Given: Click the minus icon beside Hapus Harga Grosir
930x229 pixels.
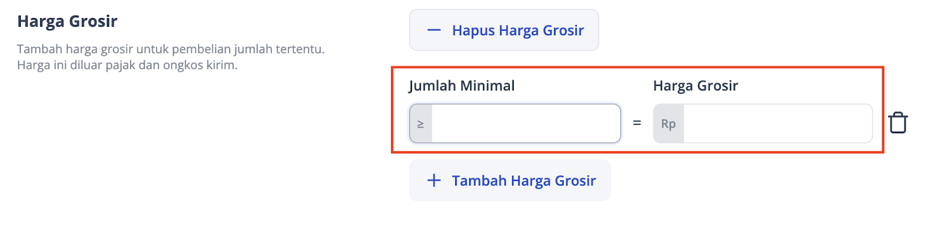Looking at the screenshot, I should click(434, 30).
